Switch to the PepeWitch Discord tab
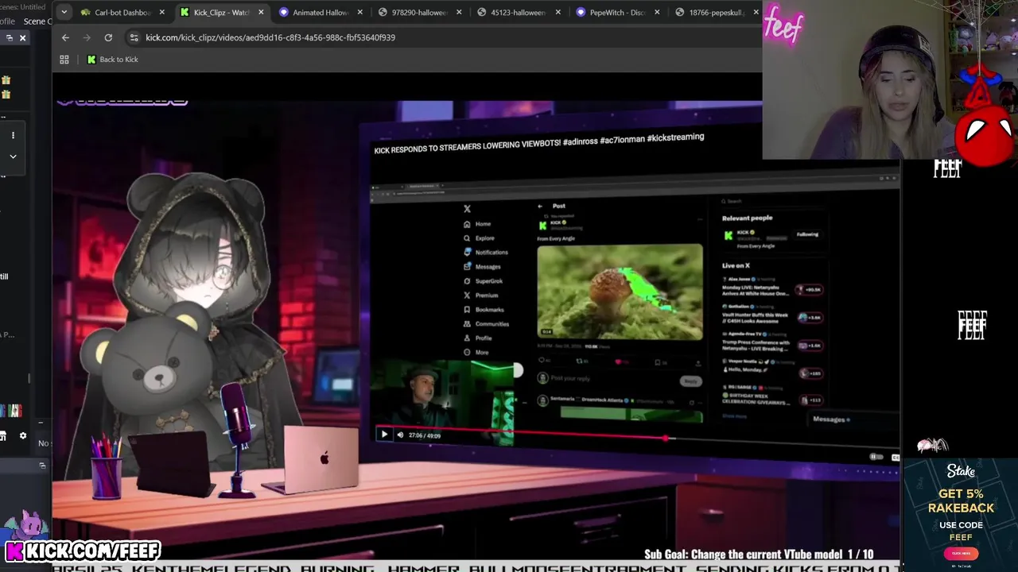Viewport: 1018px width, 572px height. 616,13
